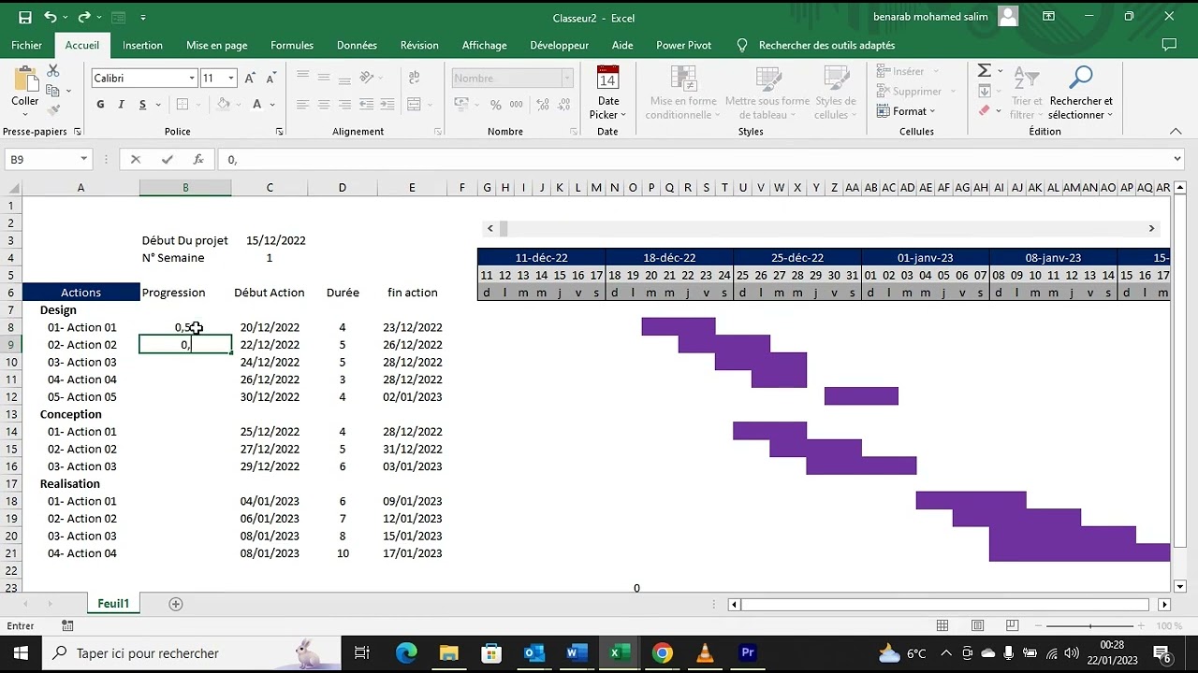
Task: Open Rechercher et sélectionner dropdown
Action: (x=1081, y=93)
